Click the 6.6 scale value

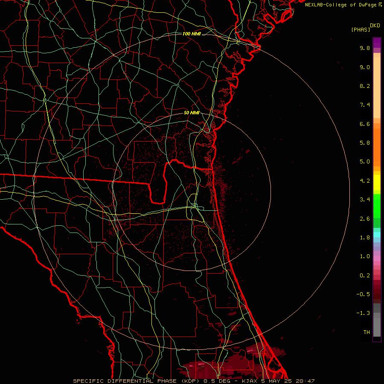365,124
